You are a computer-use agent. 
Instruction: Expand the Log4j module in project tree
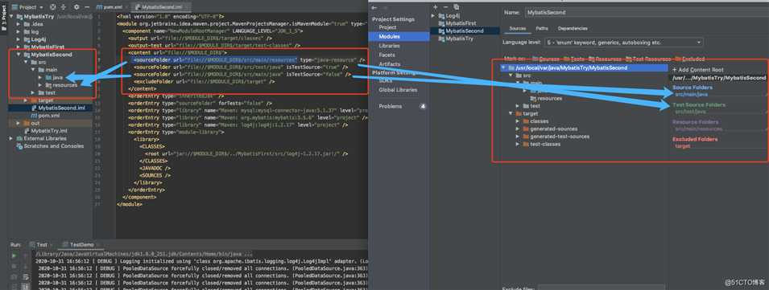(x=19, y=39)
